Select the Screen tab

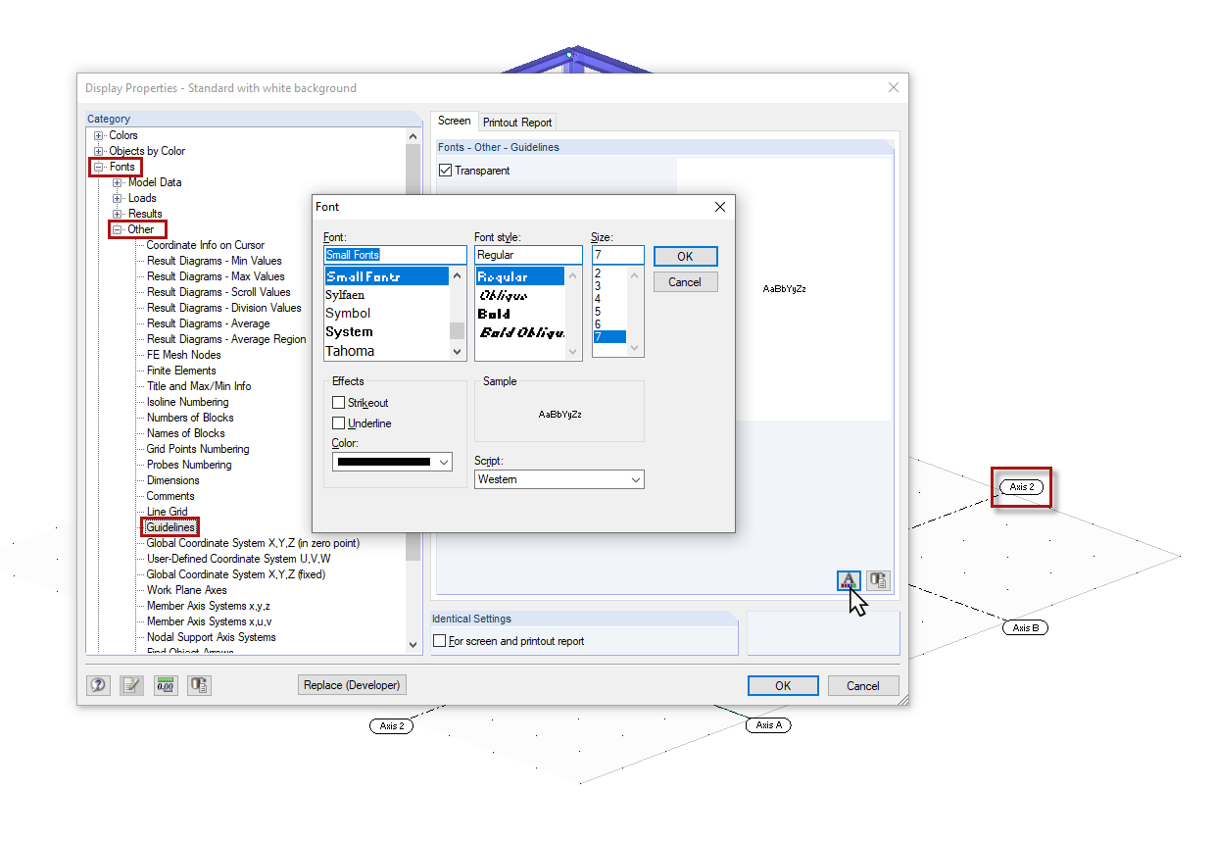tap(454, 122)
